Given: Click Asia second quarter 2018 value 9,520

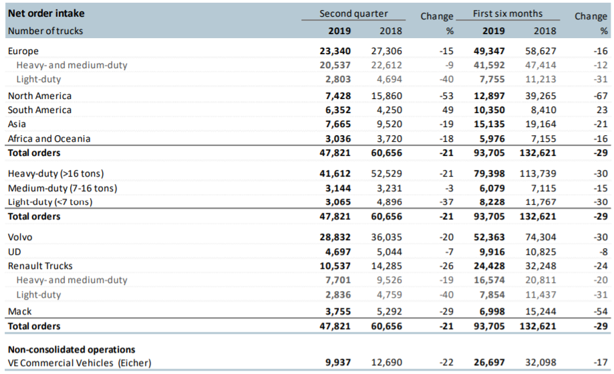Looking at the screenshot, I should tap(390, 124).
